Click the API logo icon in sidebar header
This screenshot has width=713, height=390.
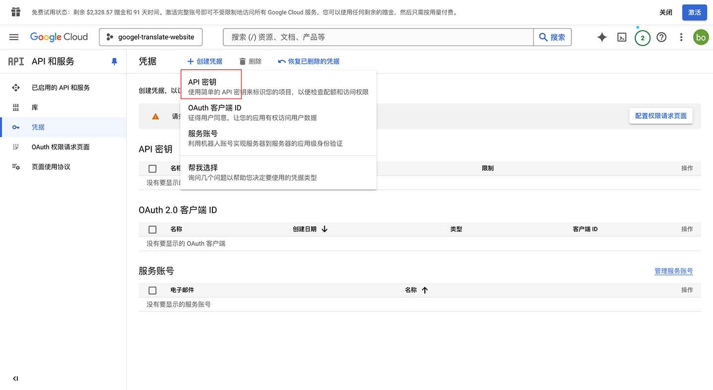pyautogui.click(x=16, y=61)
